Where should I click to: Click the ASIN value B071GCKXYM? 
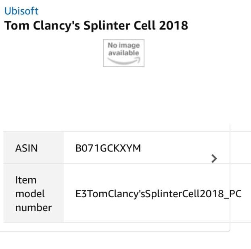108,148
